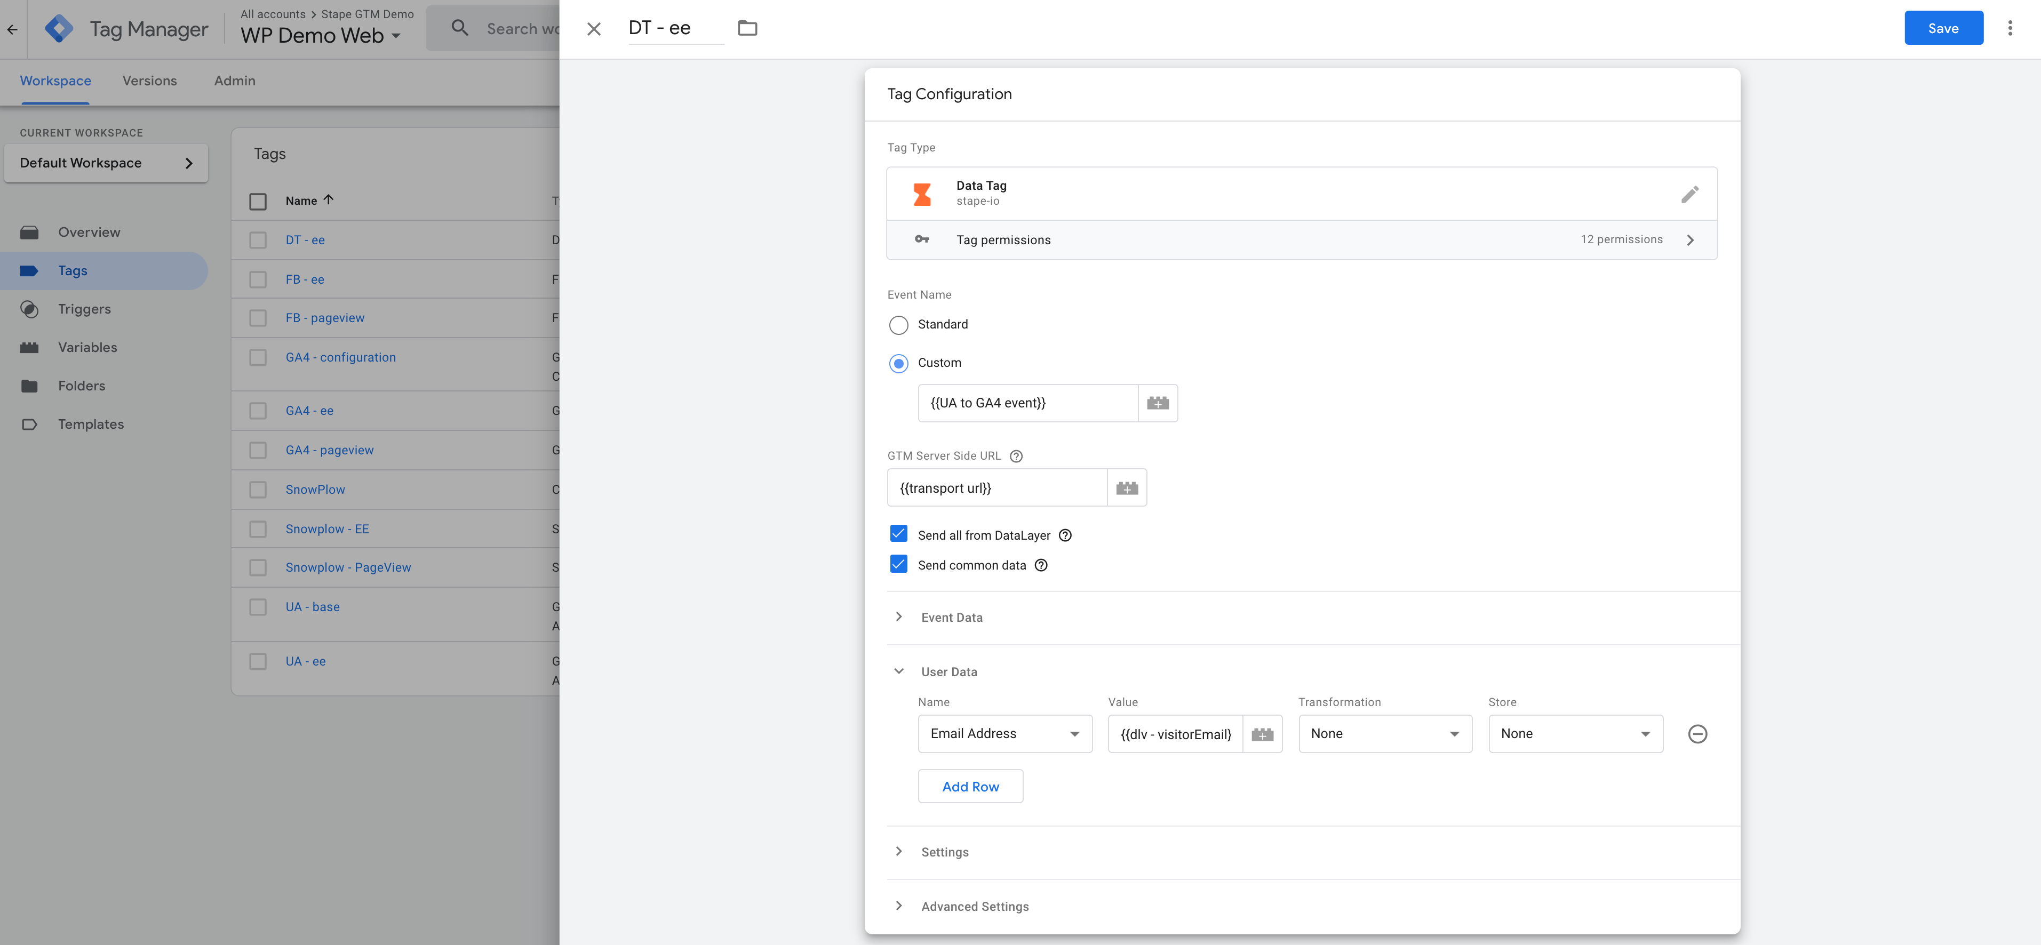The height and width of the screenshot is (945, 2041).
Task: Open the Store None dropdown
Action: pos(1575,734)
